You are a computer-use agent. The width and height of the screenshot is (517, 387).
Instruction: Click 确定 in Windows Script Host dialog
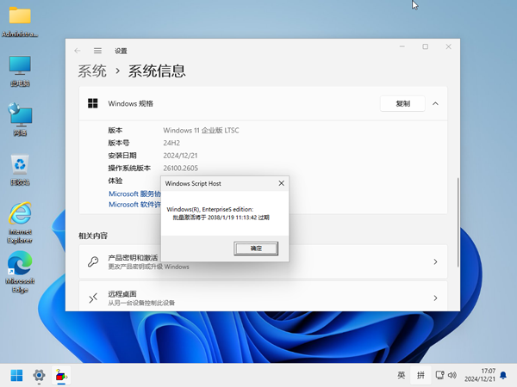pyautogui.click(x=256, y=249)
